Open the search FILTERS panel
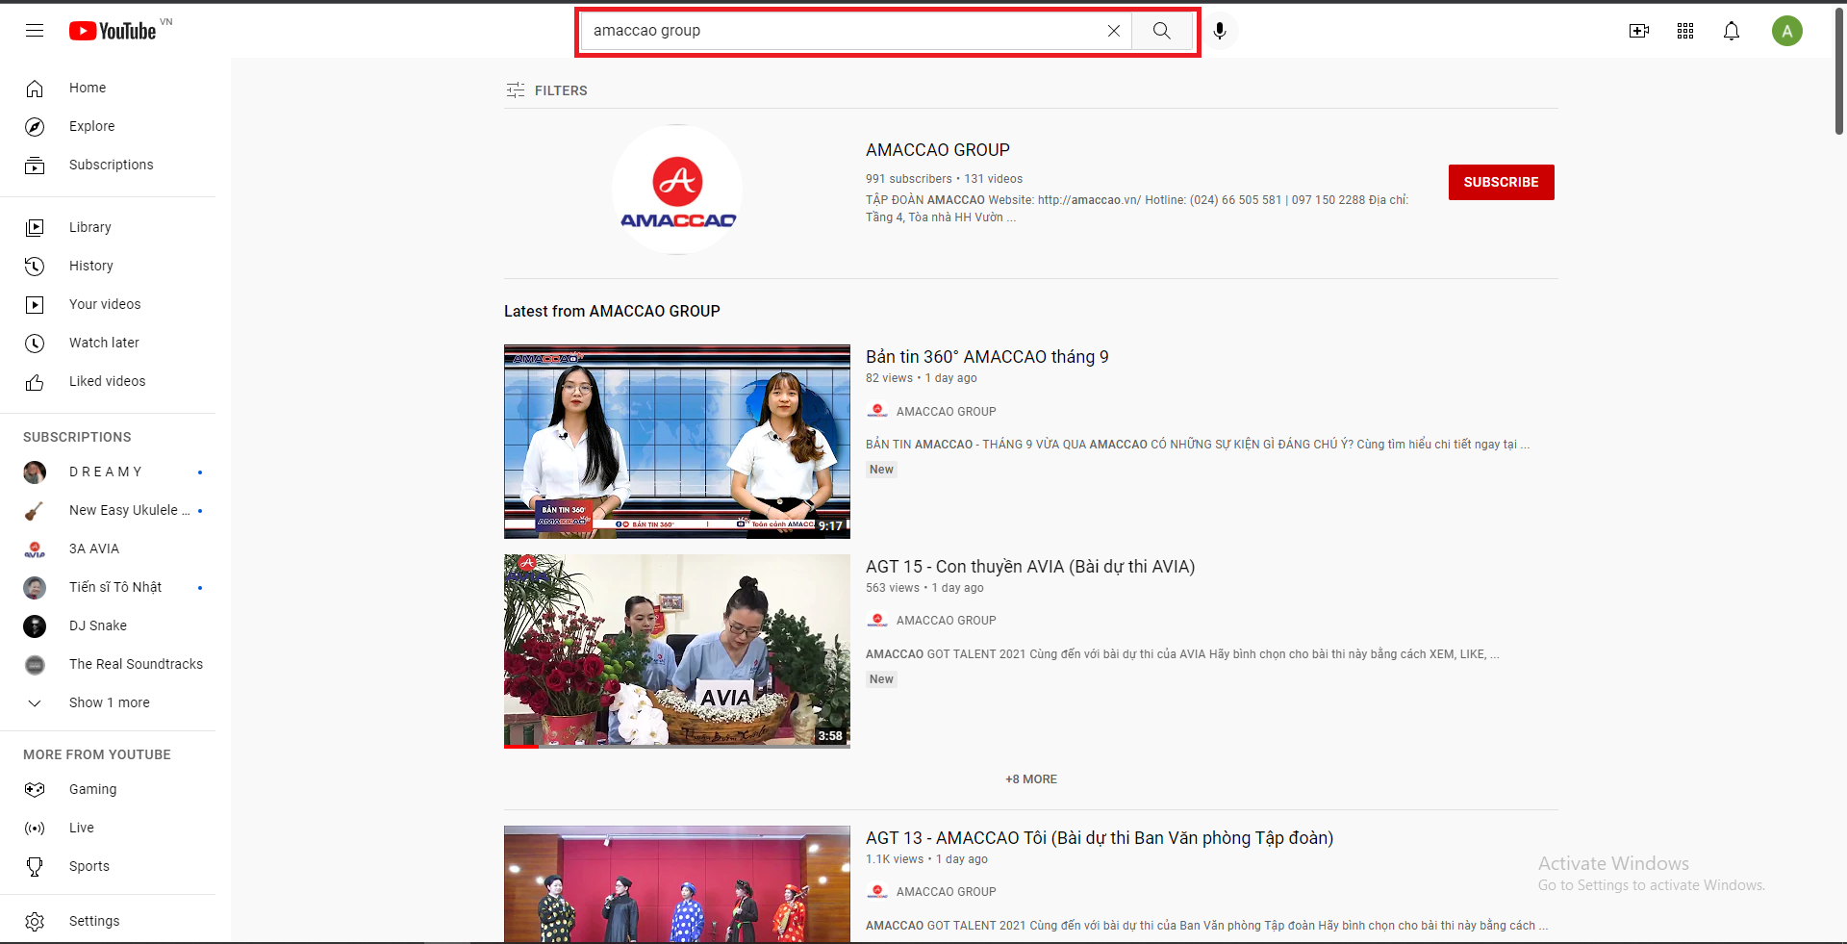The height and width of the screenshot is (944, 1847). tap(546, 90)
